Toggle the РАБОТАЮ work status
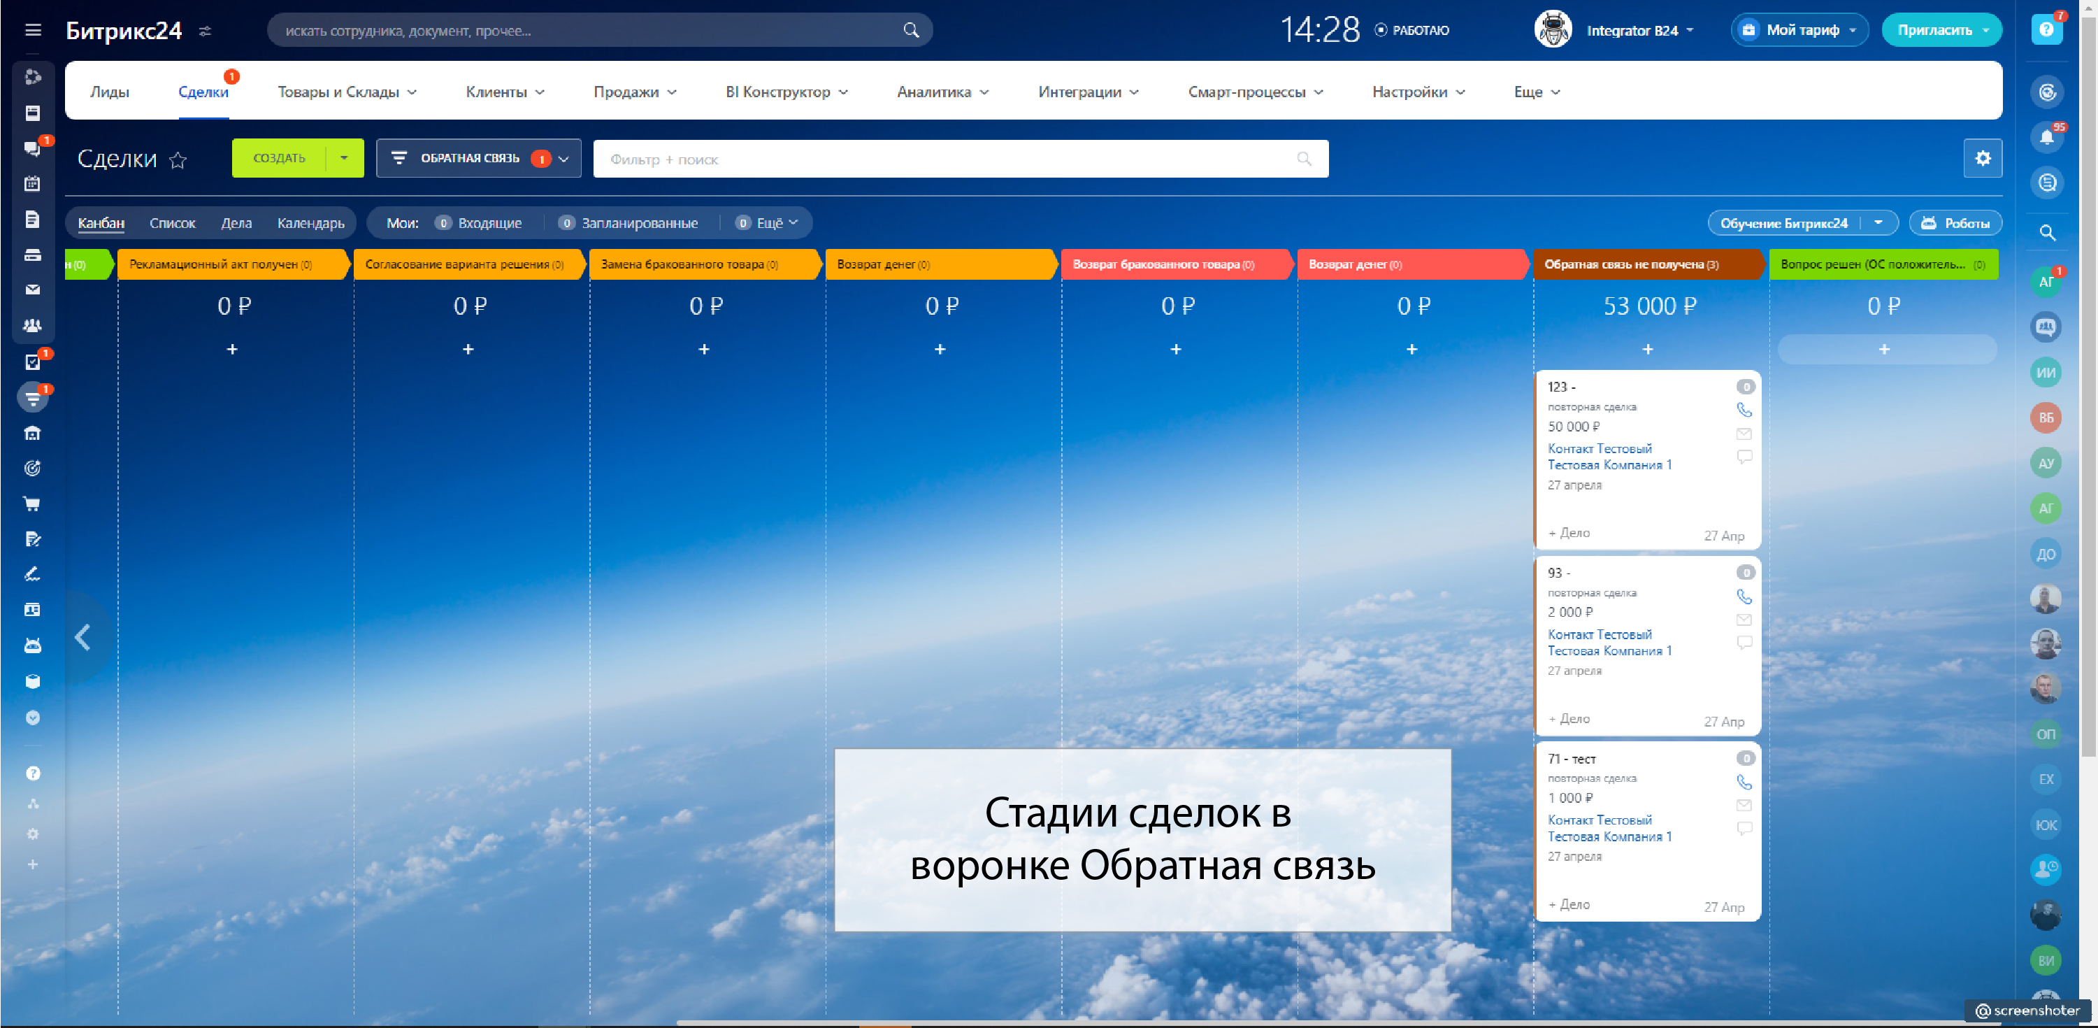Viewport: 2098px width, 1028px height. click(x=1411, y=30)
